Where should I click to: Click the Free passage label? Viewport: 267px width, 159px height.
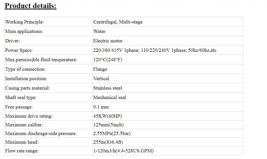(19, 107)
